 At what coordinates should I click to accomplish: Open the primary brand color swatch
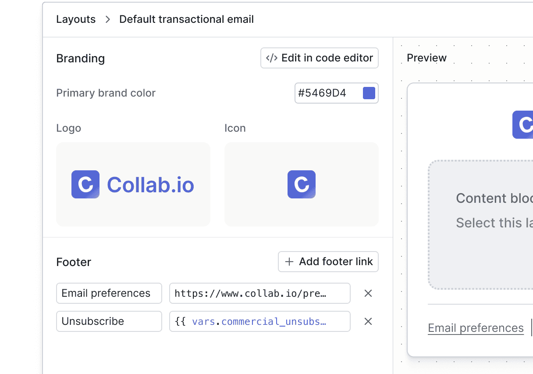(369, 93)
